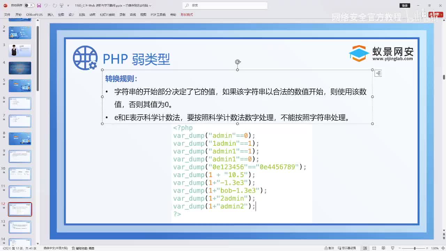Toggle the 自动保存 AutoSave switch
446x251 pixels.
[29, 6]
